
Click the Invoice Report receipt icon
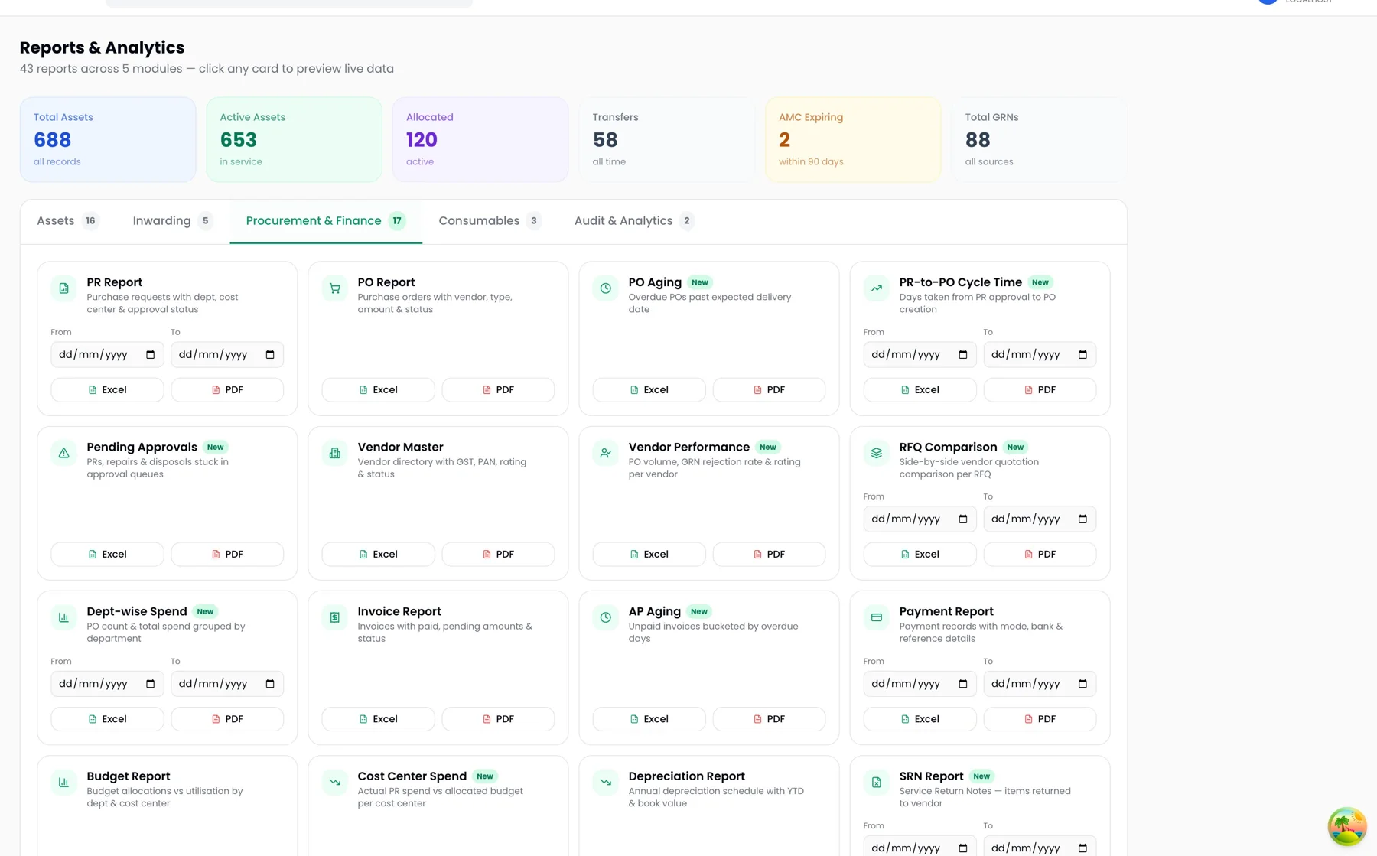pos(334,617)
